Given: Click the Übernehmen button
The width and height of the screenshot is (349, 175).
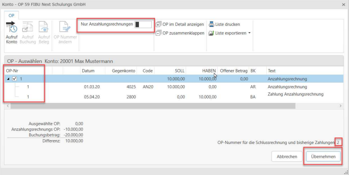Looking at the screenshot, I should [323, 157].
